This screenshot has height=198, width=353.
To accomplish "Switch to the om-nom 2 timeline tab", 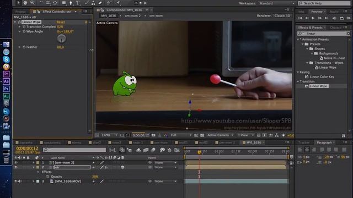I will [227, 142].
